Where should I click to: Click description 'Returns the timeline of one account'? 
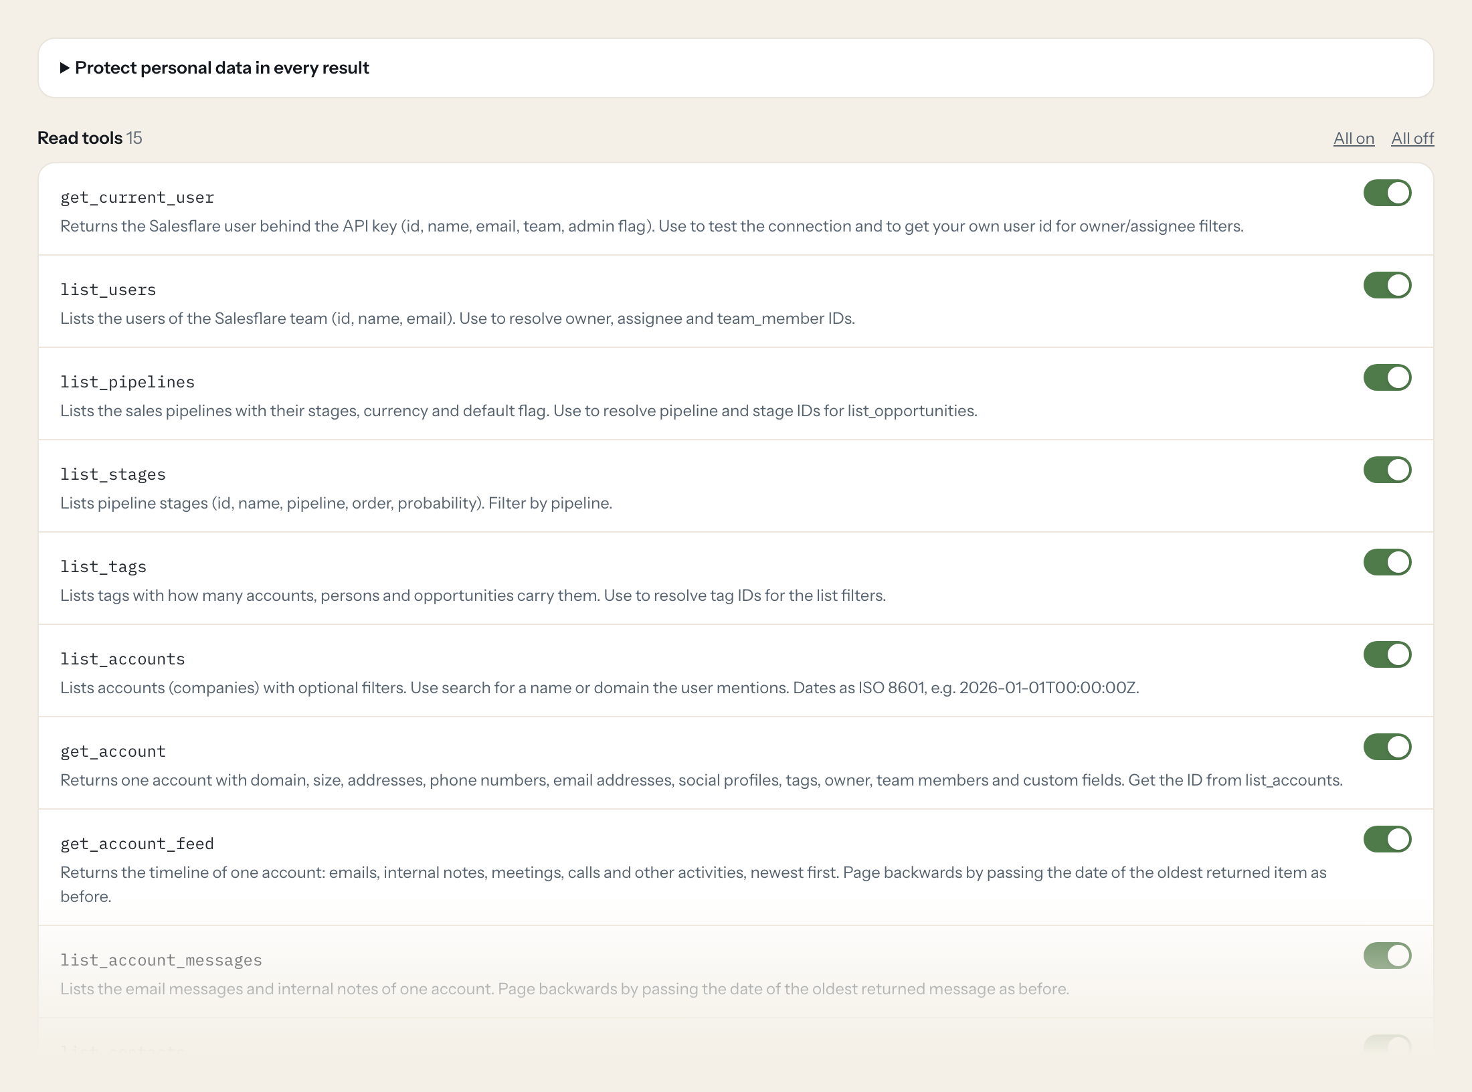click(x=693, y=885)
